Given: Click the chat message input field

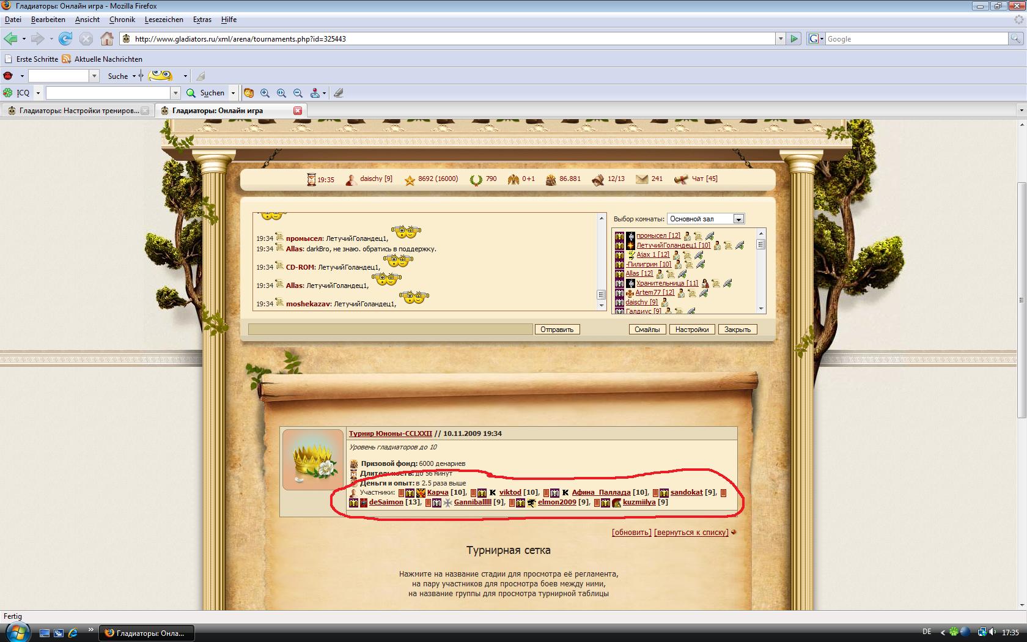Looking at the screenshot, I should point(390,330).
